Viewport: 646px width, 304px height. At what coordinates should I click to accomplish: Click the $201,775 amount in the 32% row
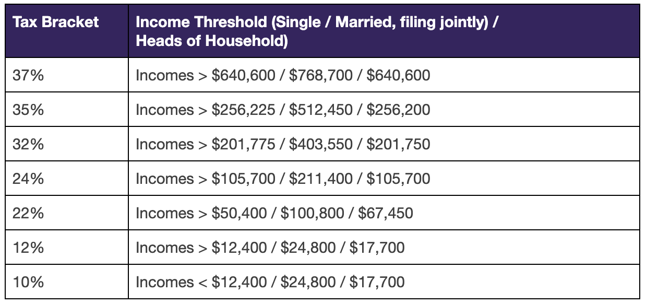[x=243, y=144]
